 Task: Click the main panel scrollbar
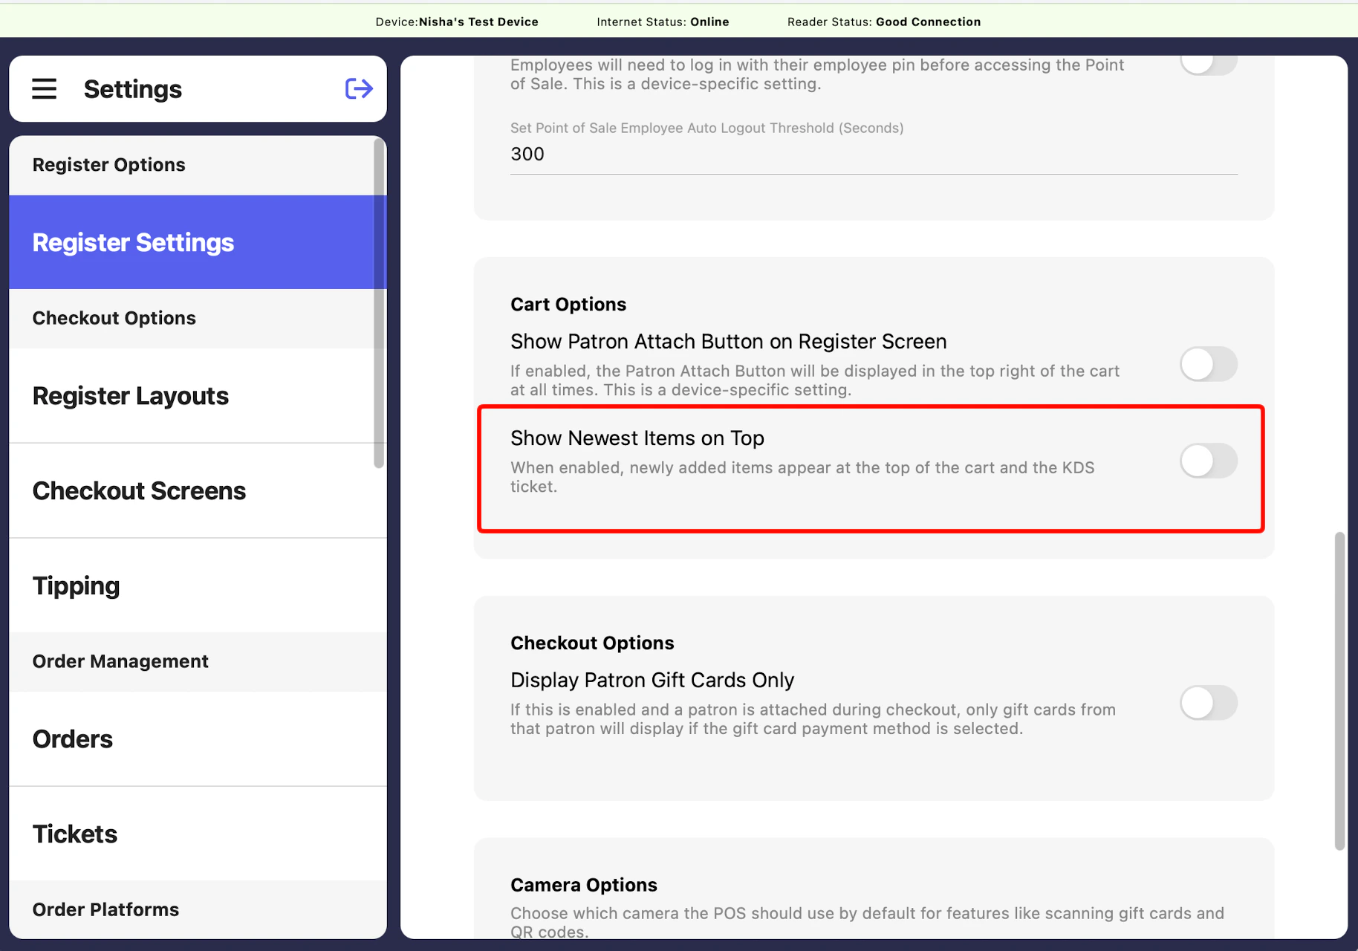(x=1339, y=691)
